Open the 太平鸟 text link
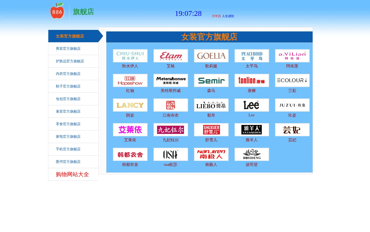 coord(252,66)
